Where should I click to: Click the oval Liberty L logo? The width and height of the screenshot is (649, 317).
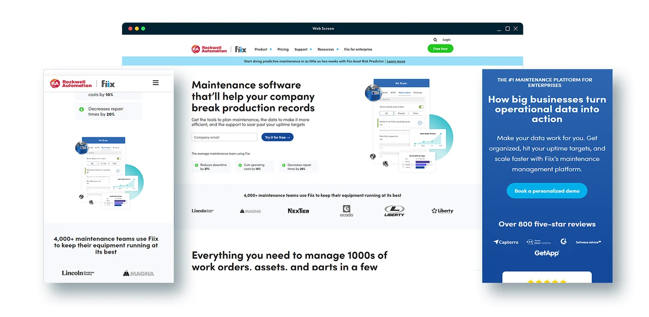(394, 211)
